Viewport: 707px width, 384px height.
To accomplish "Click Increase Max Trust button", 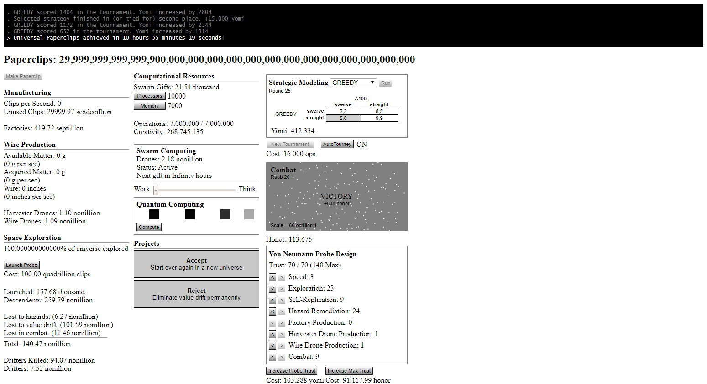I will click(x=349, y=371).
